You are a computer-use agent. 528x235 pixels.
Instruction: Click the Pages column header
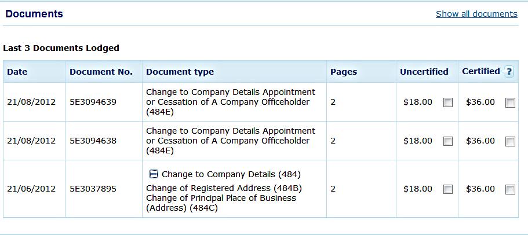(344, 72)
